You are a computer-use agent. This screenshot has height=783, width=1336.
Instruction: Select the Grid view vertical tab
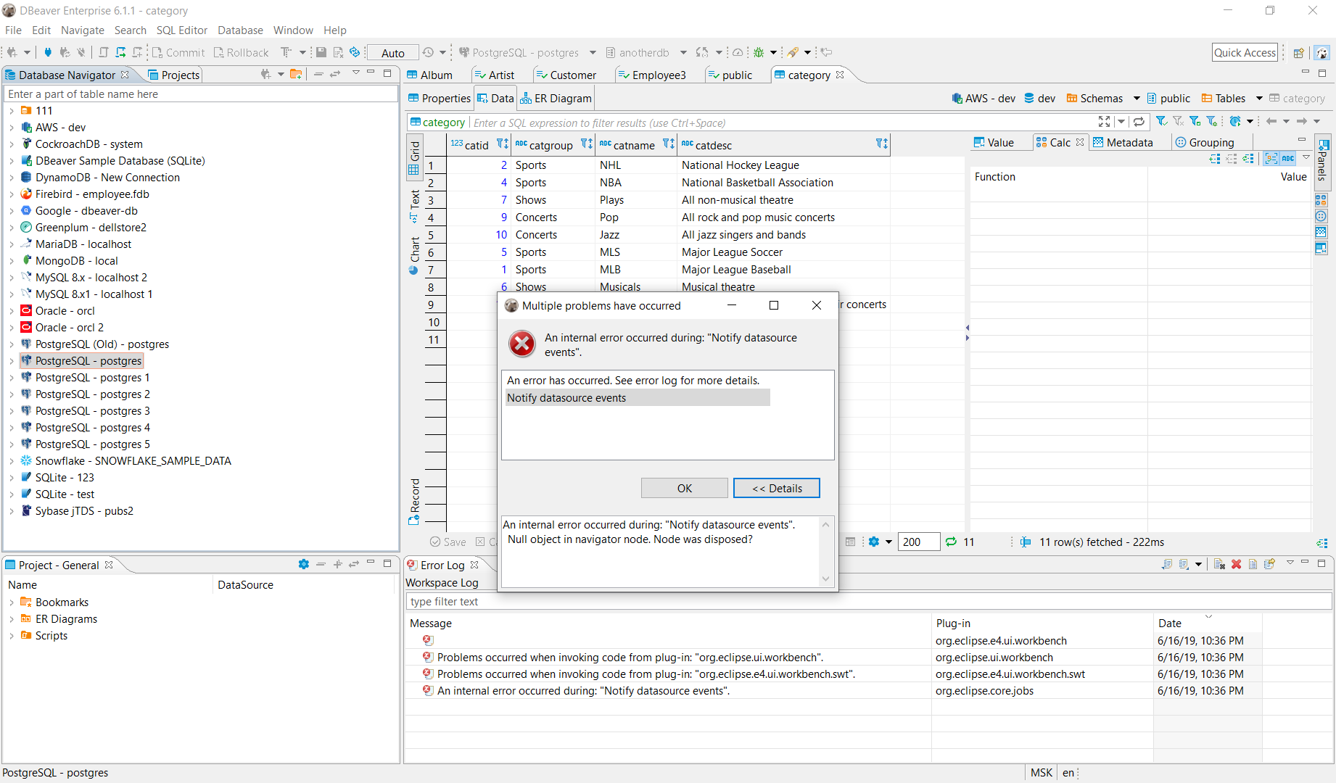point(414,157)
